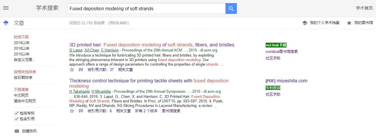
Task: Open 所有 2 个版本 link
Action: point(146,111)
